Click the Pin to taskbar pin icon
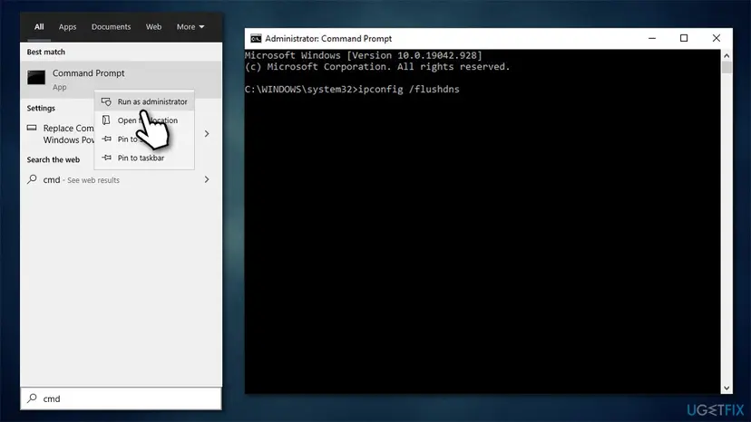This screenshot has height=422, width=751. (106, 158)
